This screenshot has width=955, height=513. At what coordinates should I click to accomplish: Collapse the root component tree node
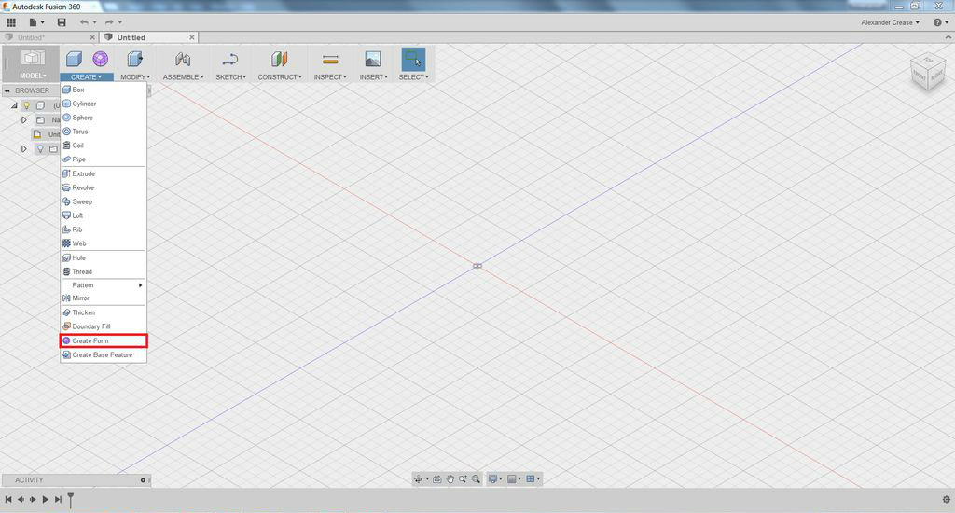(x=14, y=105)
